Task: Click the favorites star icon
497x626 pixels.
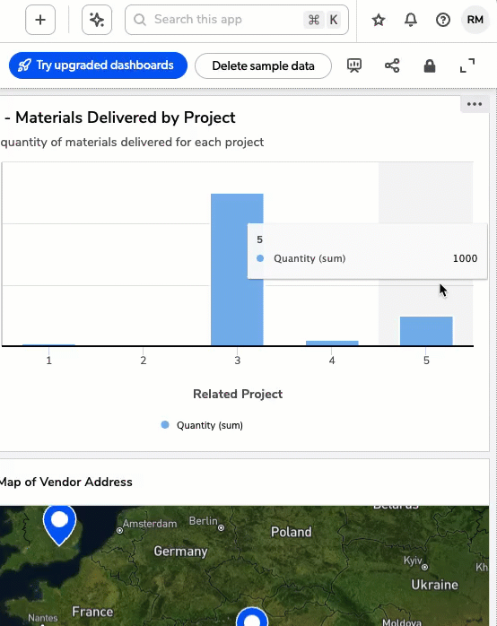Action: [378, 20]
